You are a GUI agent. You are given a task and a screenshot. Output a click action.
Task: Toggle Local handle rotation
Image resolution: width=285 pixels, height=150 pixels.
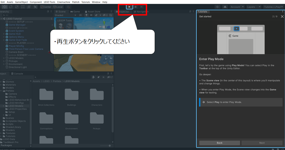tap(58, 7)
